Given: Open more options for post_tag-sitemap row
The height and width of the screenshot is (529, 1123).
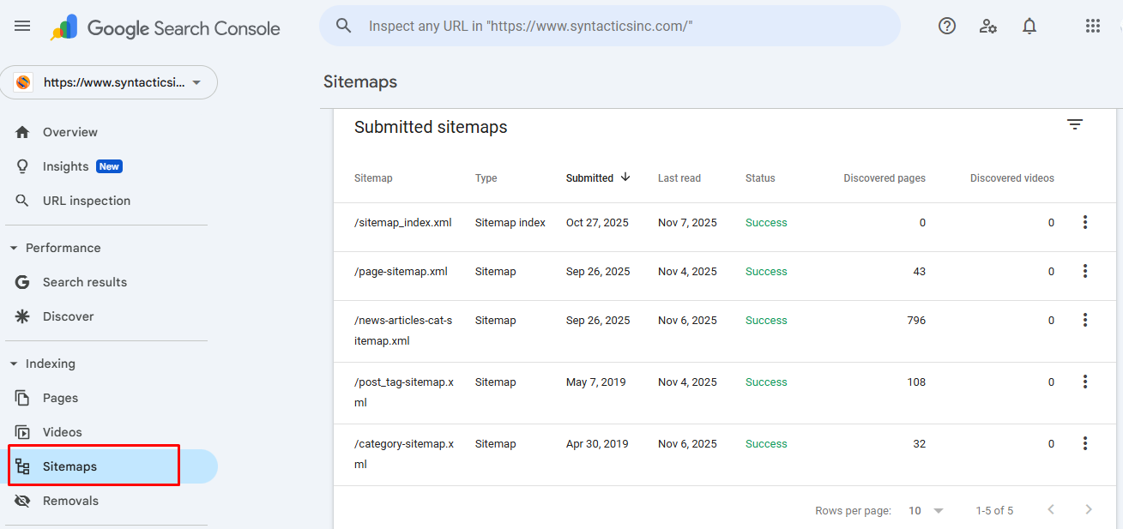Looking at the screenshot, I should [x=1084, y=382].
